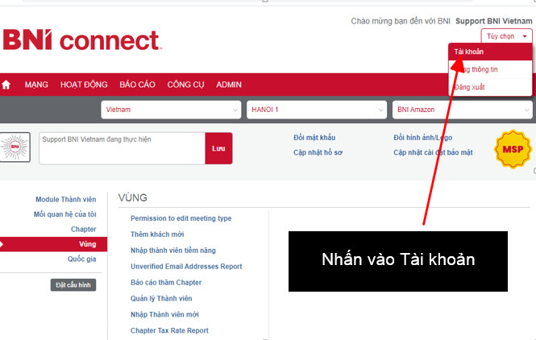Open the ADMIN menu
Viewport: 536px width, 340px height.
(229, 85)
